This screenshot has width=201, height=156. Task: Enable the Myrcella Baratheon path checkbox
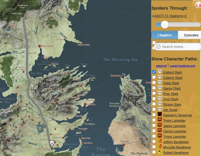[154, 147]
